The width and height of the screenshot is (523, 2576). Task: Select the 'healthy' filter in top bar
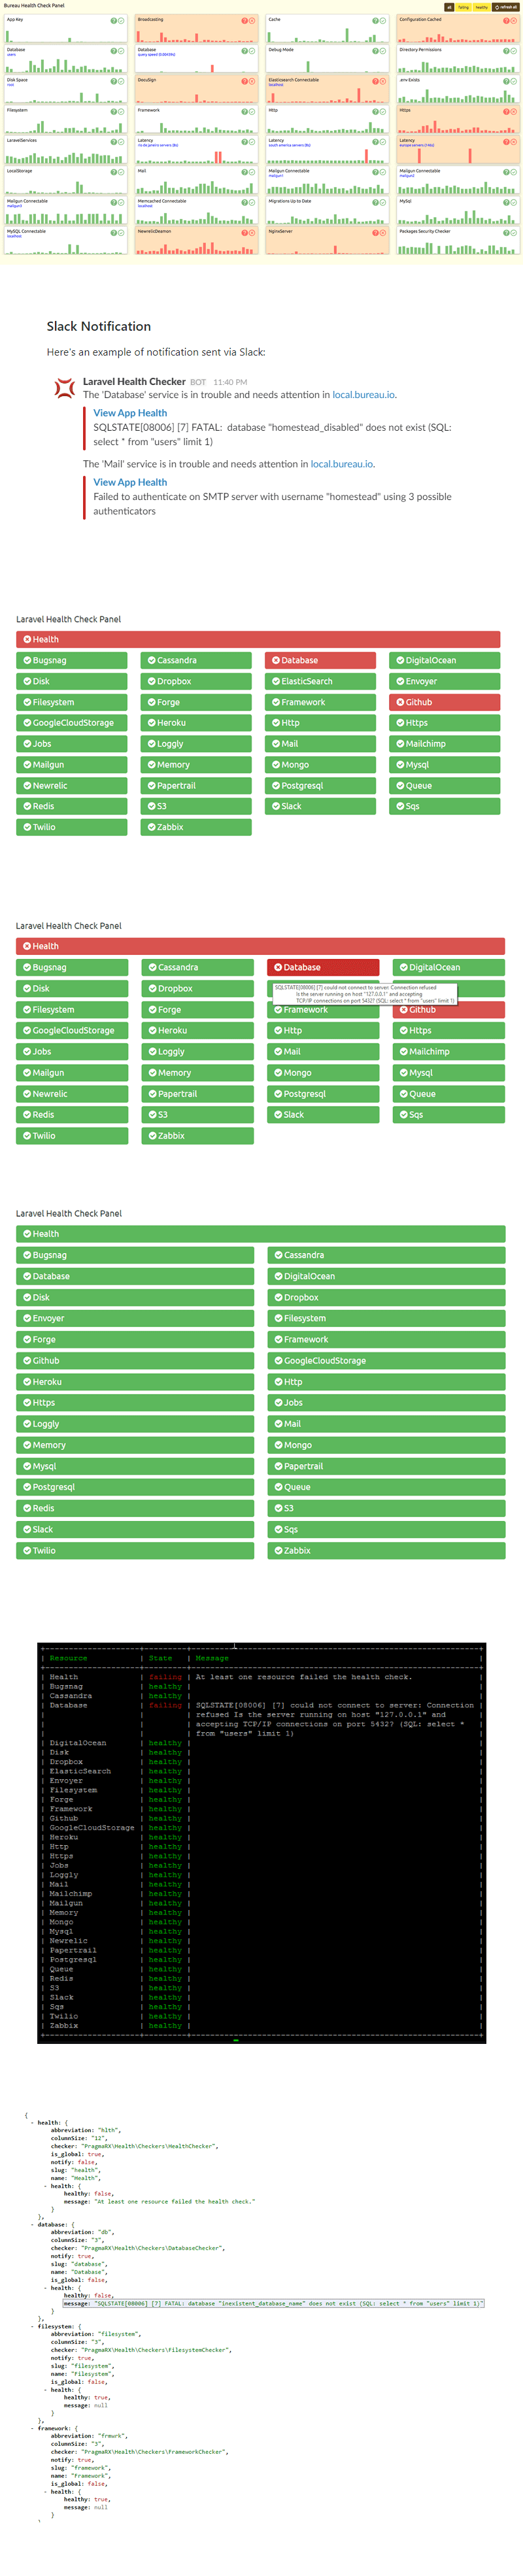(481, 7)
